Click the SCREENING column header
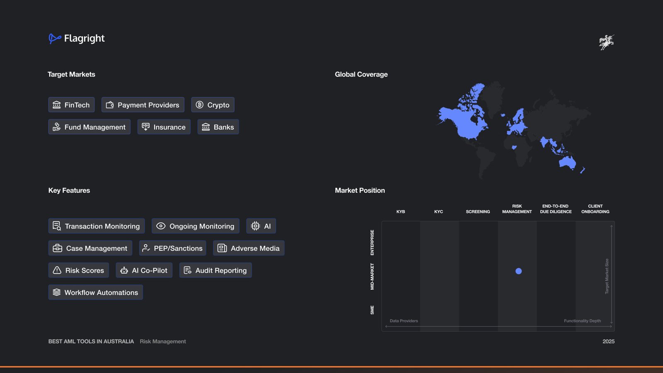The height and width of the screenshot is (373, 663). 478,212
